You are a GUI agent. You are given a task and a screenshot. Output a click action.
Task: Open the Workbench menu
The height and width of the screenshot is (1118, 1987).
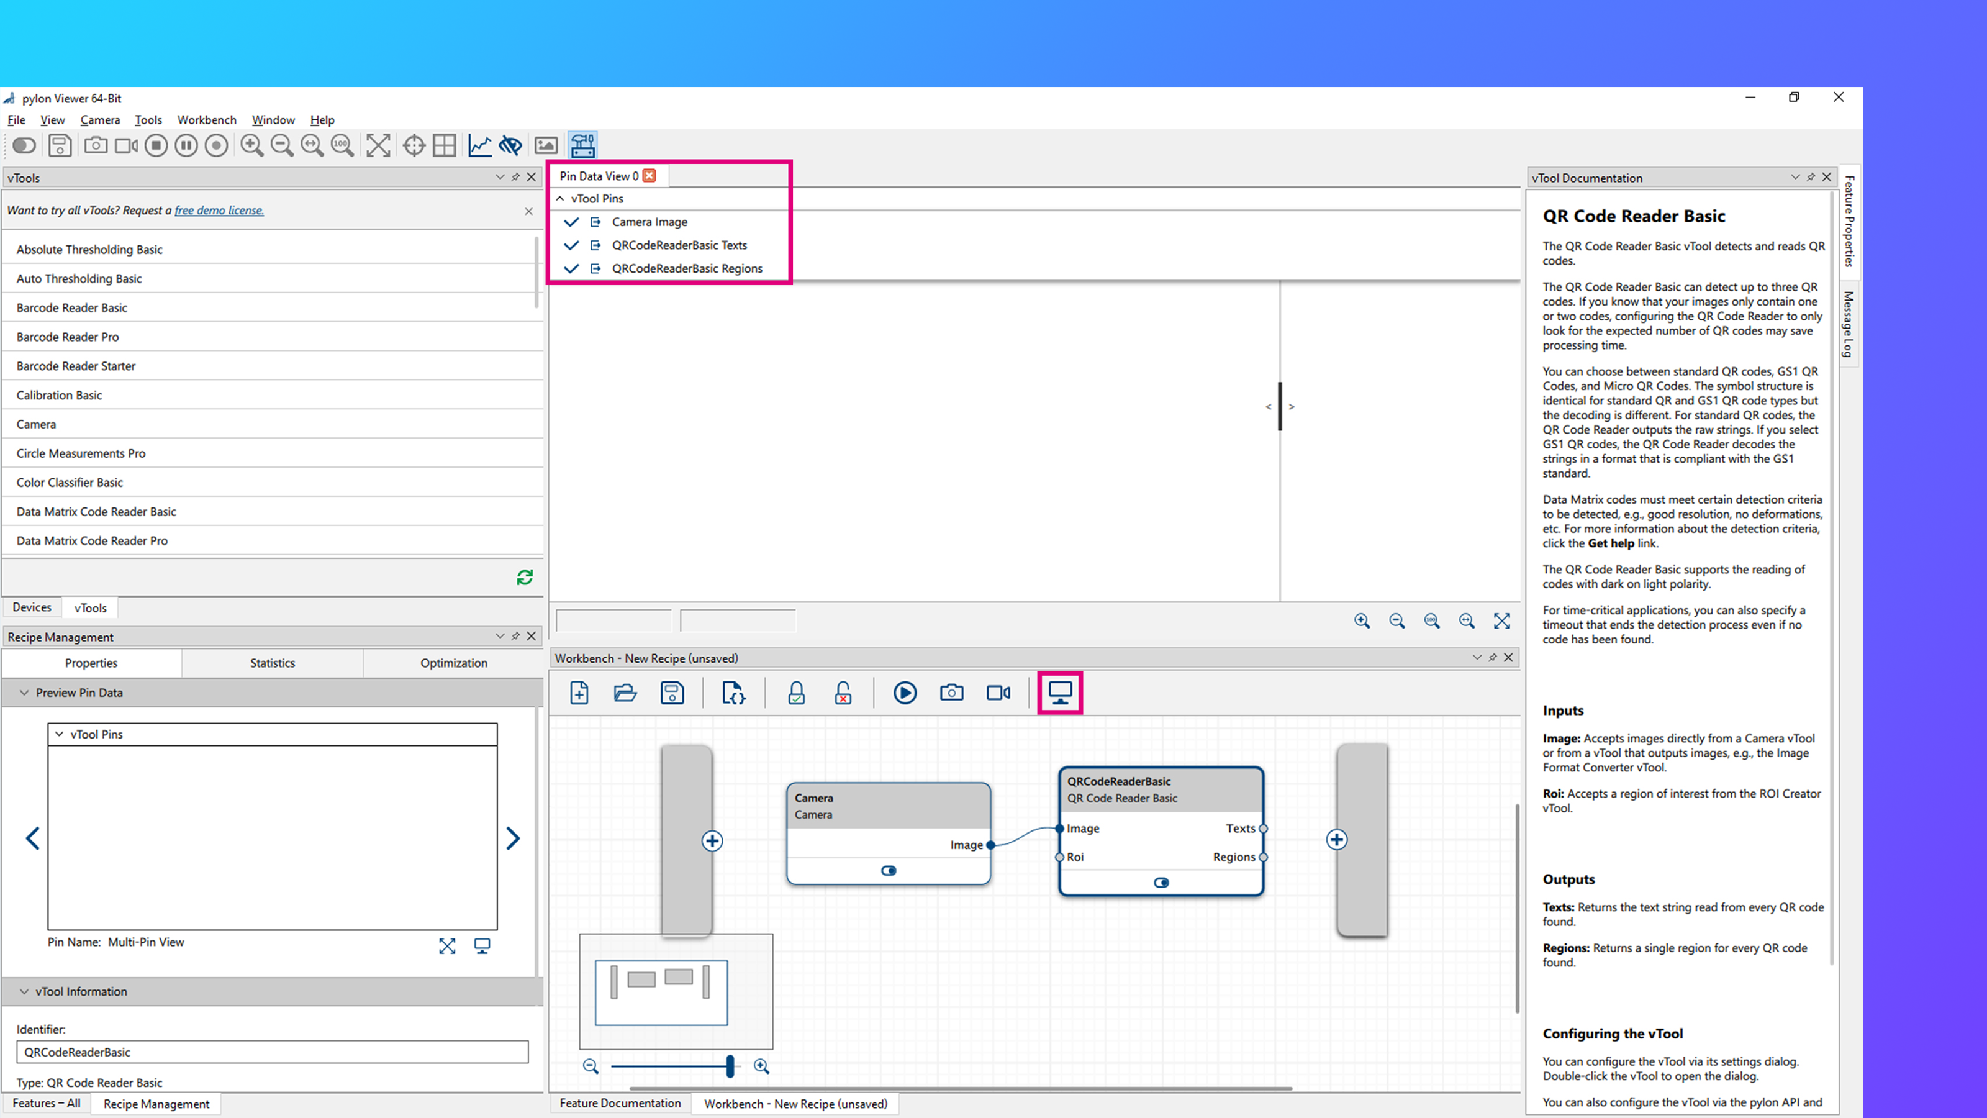(x=206, y=120)
